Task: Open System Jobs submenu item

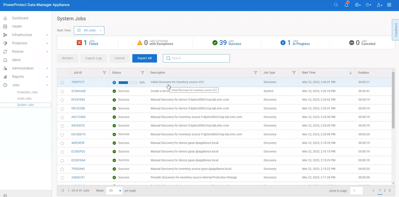Action: click(25, 105)
